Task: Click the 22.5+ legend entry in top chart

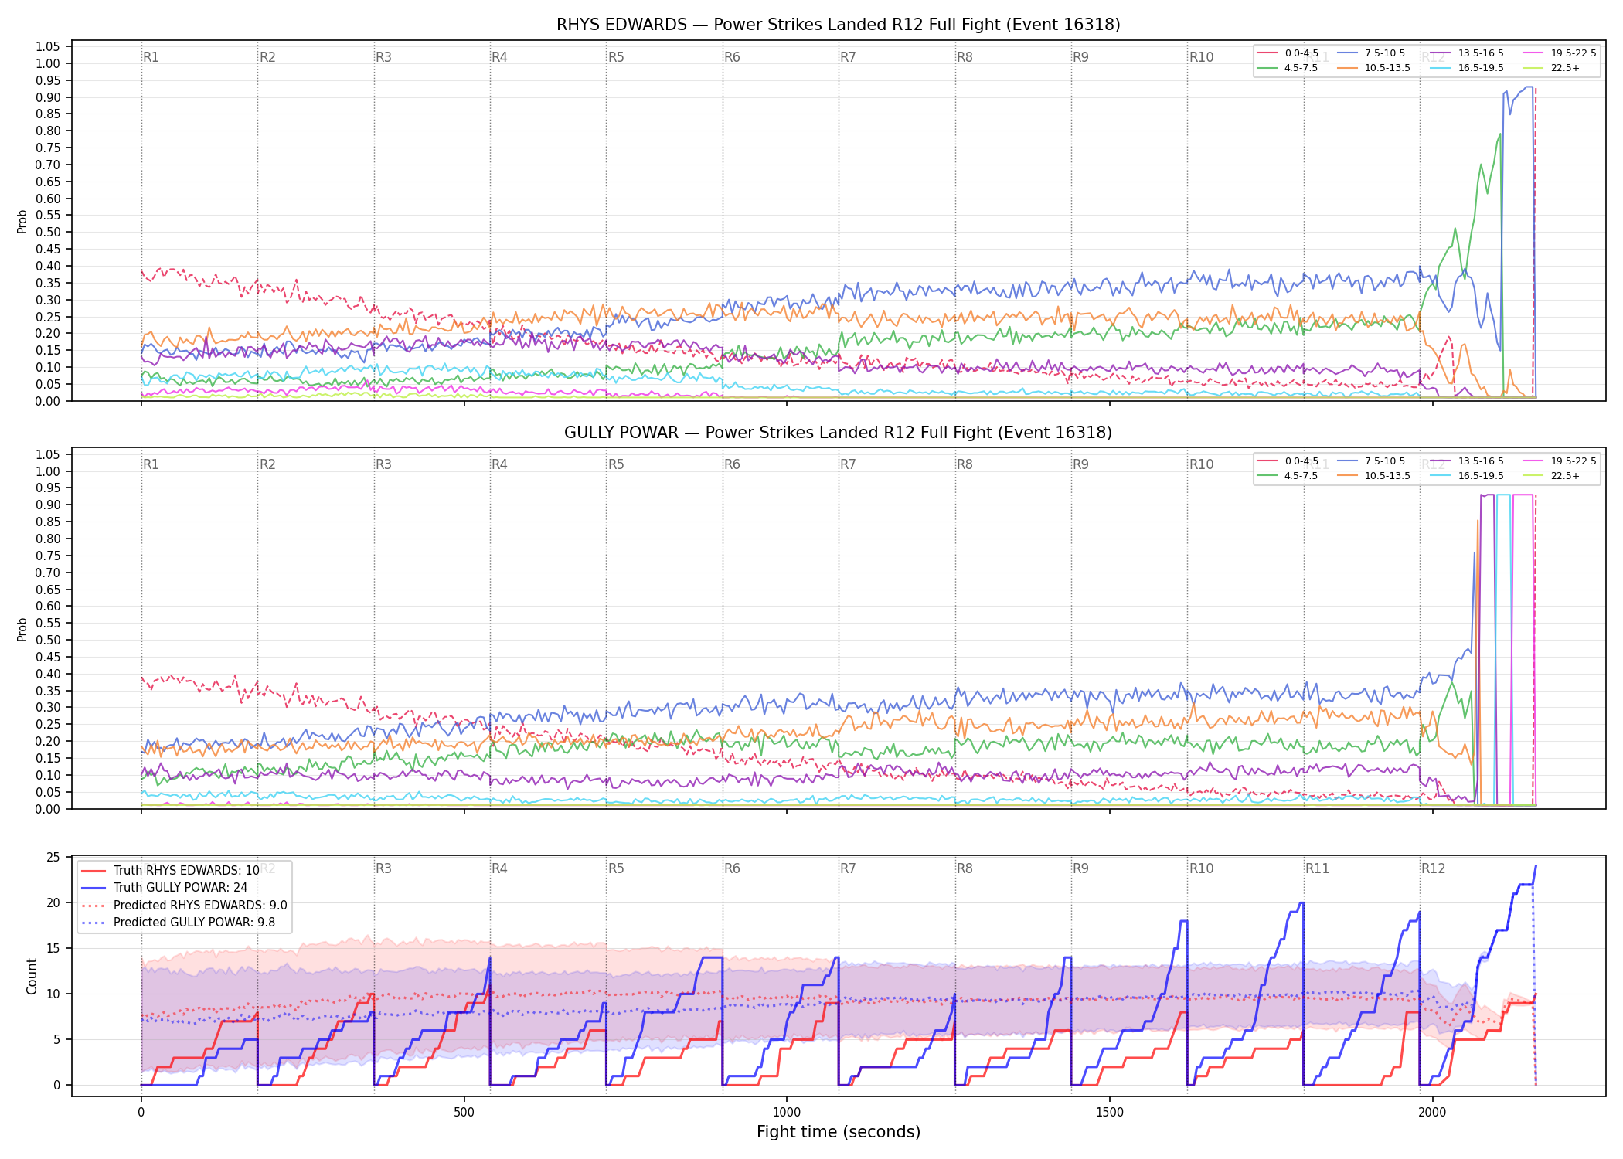Action: click(1551, 68)
